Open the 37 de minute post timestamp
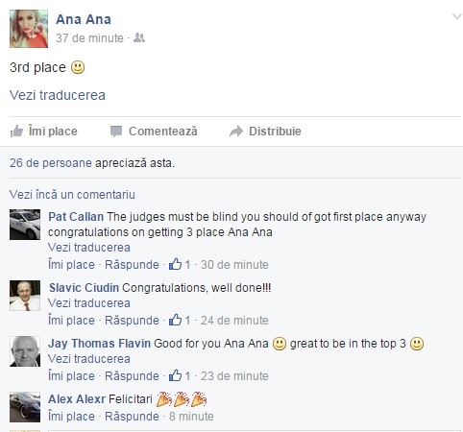The image size is (463, 432). coord(89,38)
